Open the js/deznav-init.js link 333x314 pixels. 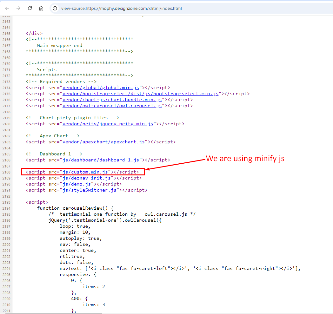click(87, 178)
